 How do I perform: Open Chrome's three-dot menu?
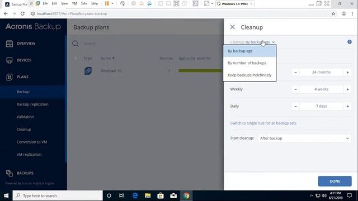pos(352,13)
